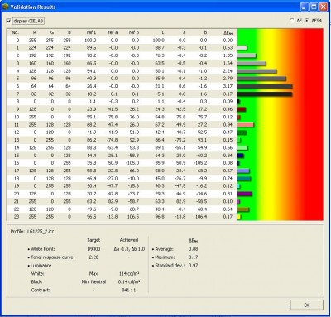This screenshot has width=331, height=317.
Task: Click the ΔE bar for row 6
Action: tap(265, 86)
